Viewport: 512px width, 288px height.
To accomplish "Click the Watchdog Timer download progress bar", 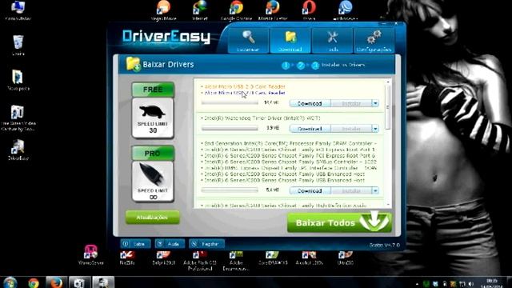I will 230,128.
